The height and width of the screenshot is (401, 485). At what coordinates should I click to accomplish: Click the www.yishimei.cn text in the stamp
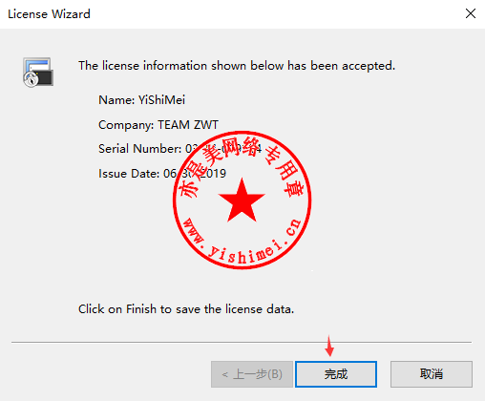242,242
